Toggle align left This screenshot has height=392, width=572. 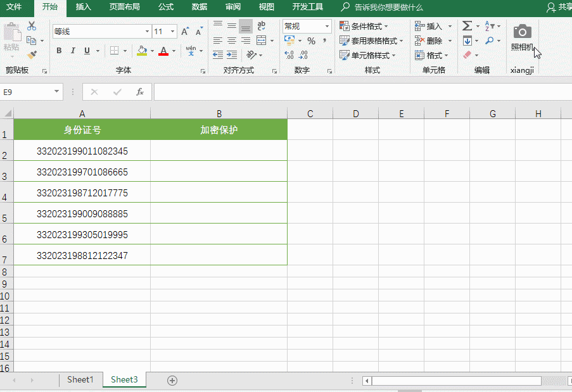[x=218, y=41]
